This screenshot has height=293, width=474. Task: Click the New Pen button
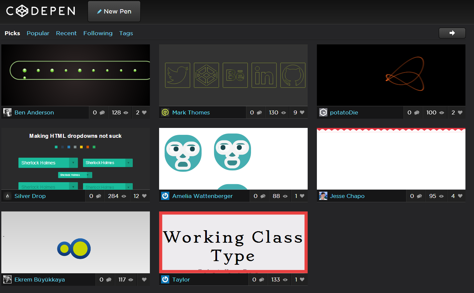(114, 11)
